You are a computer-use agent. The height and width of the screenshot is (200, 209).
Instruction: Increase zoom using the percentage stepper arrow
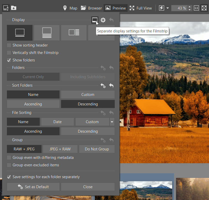click(189, 6)
